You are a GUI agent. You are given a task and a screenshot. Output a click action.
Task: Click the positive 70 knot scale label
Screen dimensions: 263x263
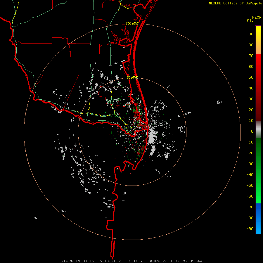click(251, 56)
